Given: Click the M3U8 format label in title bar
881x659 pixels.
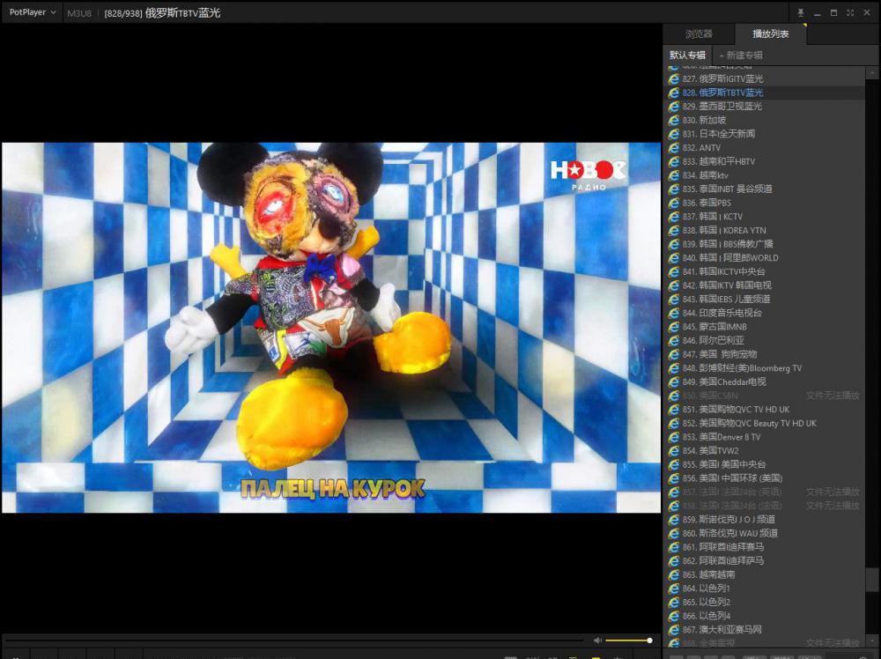Looking at the screenshot, I should tap(79, 13).
